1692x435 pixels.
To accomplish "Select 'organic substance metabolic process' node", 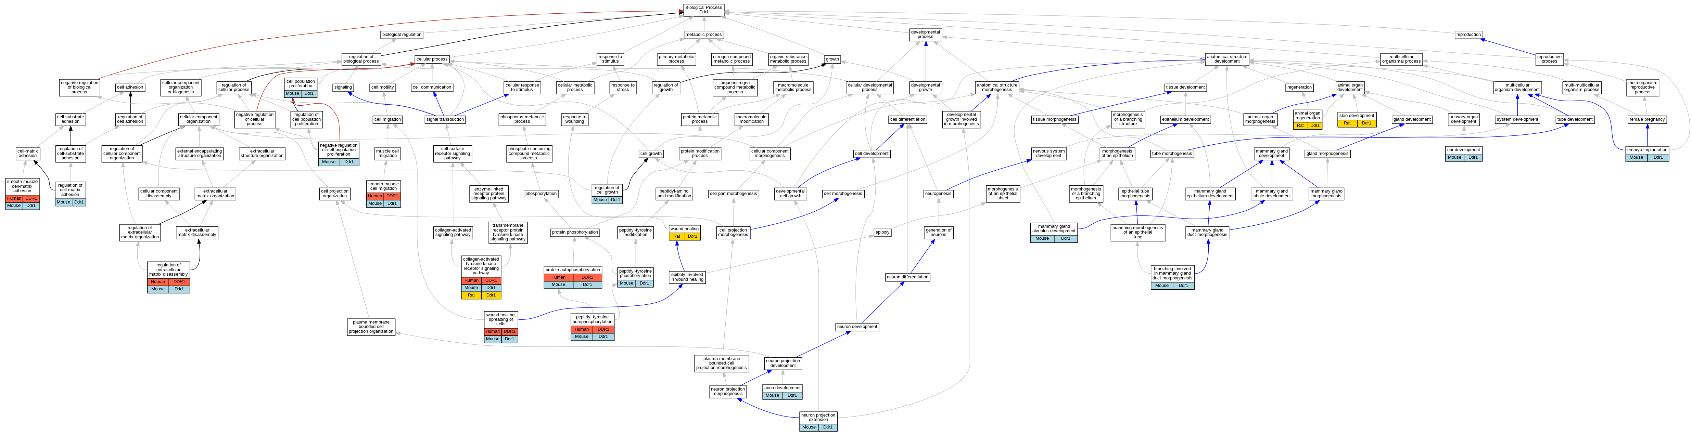I will pos(788,59).
